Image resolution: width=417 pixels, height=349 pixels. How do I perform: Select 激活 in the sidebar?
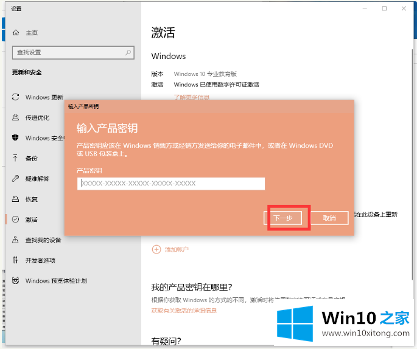pos(32,219)
